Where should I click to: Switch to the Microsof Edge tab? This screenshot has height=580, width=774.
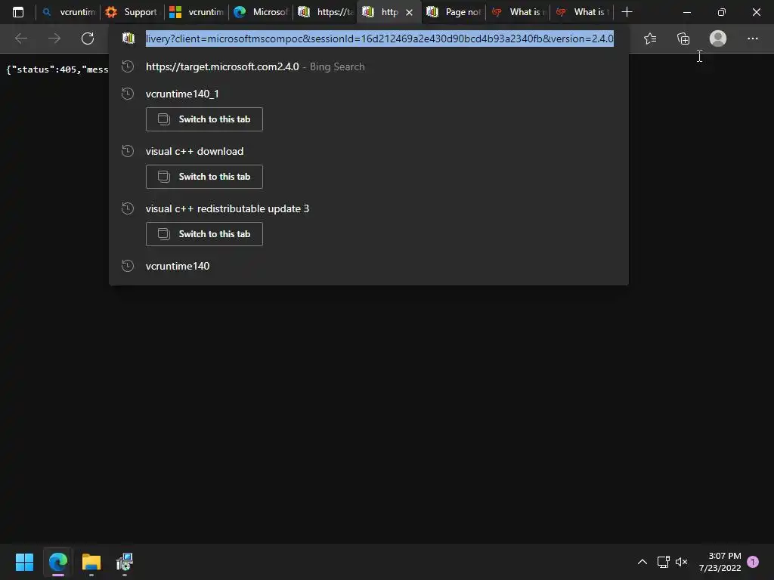click(x=260, y=12)
